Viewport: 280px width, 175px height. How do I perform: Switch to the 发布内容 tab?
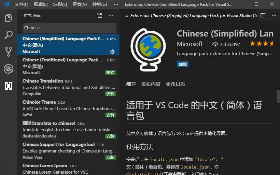pyautogui.click(x=151, y=84)
